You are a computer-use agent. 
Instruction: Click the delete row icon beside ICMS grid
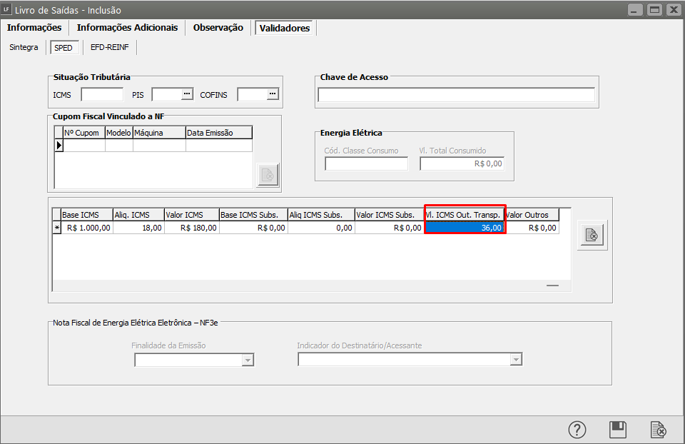pos(592,235)
